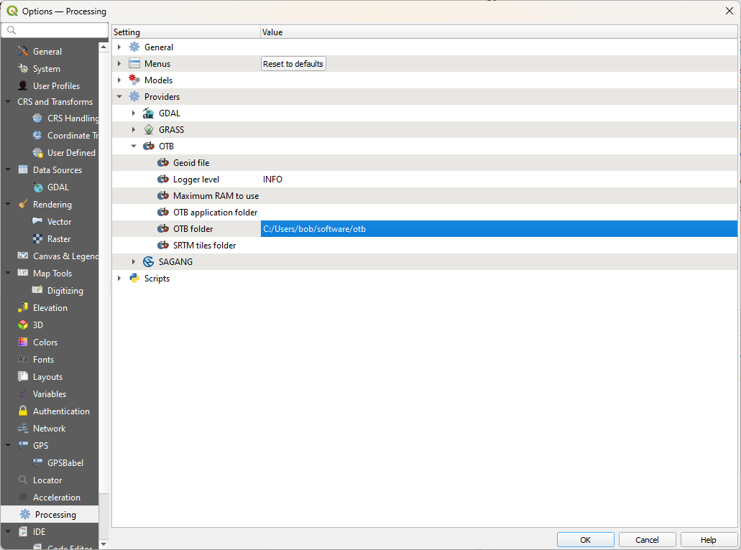Click the GDAL provider icon
Screen dimensions: 741x550
pos(149,113)
